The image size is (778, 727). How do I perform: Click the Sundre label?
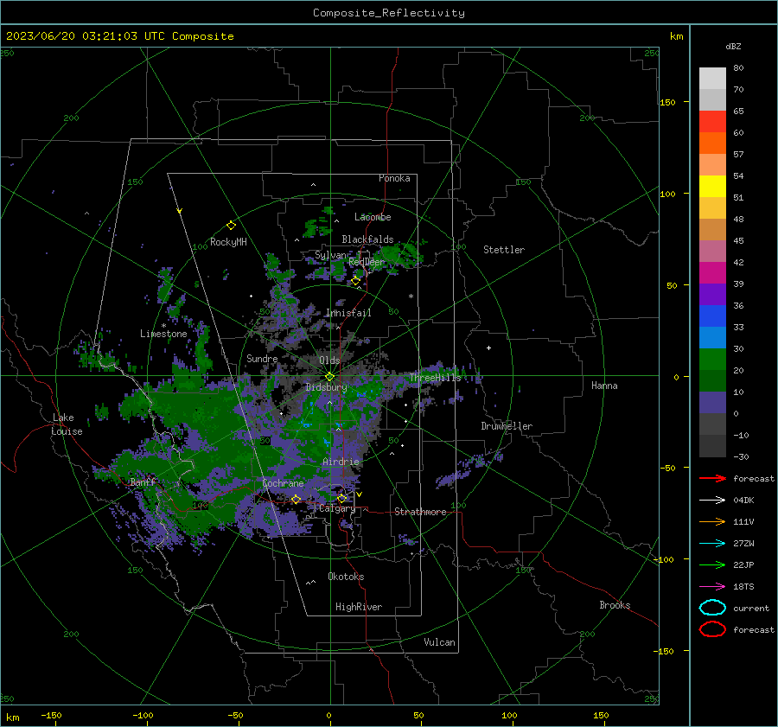[x=262, y=358]
